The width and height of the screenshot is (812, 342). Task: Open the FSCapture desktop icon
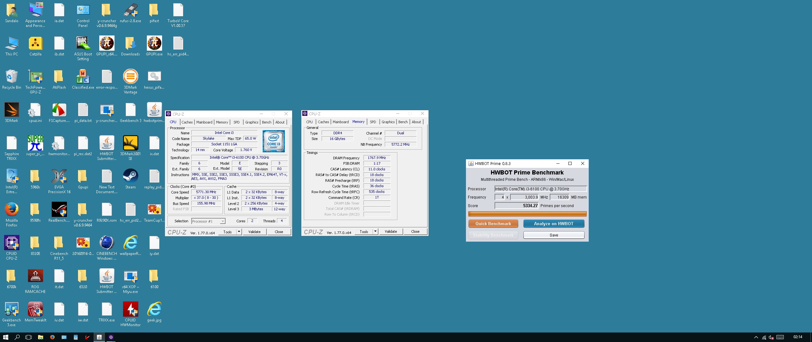(59, 113)
